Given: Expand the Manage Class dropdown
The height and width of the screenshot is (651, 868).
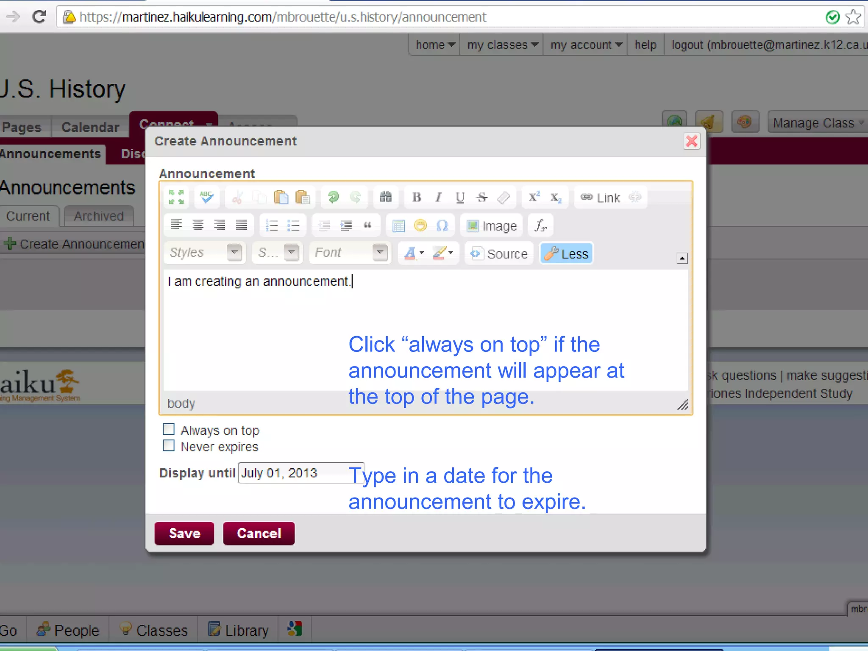Looking at the screenshot, I should [x=817, y=123].
